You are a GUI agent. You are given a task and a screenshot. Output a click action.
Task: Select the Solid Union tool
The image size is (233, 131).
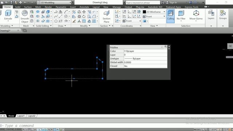(38, 12)
